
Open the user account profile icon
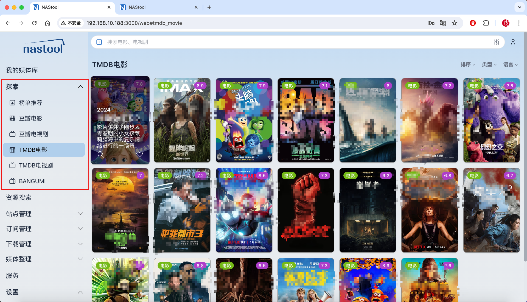[x=513, y=42]
